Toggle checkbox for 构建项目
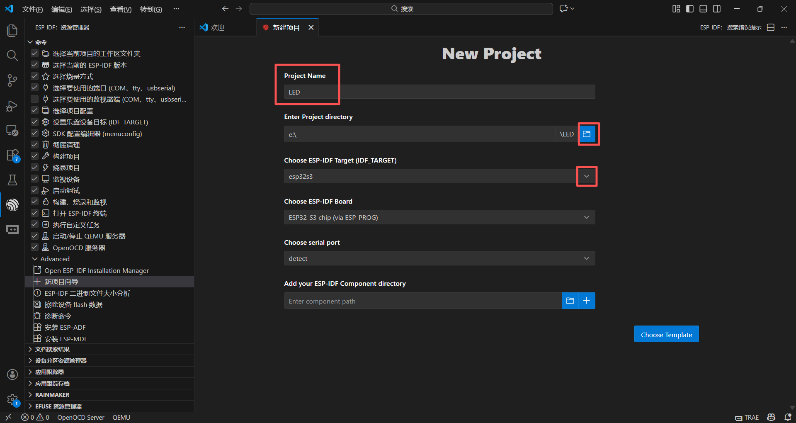The width and height of the screenshot is (796, 423). [35, 156]
